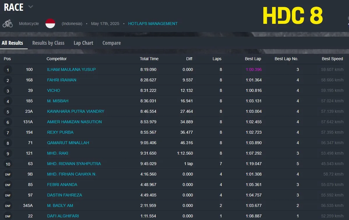Open competitor REXY PURBA
The height and width of the screenshot is (220, 349).
tap(60, 132)
